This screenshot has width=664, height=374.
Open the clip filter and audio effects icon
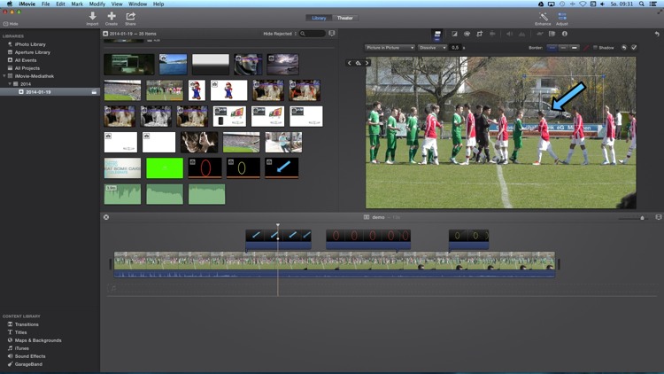pos(552,34)
